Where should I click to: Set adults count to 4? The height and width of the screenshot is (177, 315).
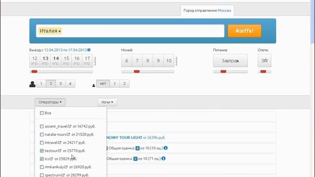click(x=70, y=84)
